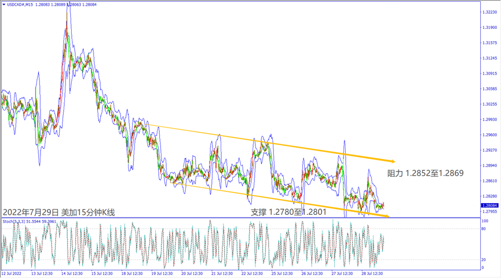
Task: Click the Stoch(5,3,3) indicator label
Action: (14, 221)
